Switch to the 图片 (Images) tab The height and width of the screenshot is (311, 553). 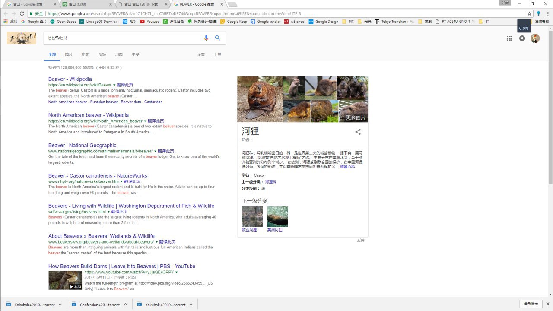(69, 54)
